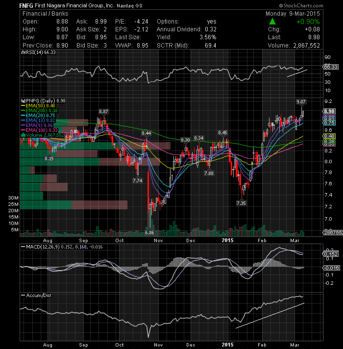Click the 8.98 last price tag on right axis
This screenshot has height=349, width=343.
click(x=329, y=111)
